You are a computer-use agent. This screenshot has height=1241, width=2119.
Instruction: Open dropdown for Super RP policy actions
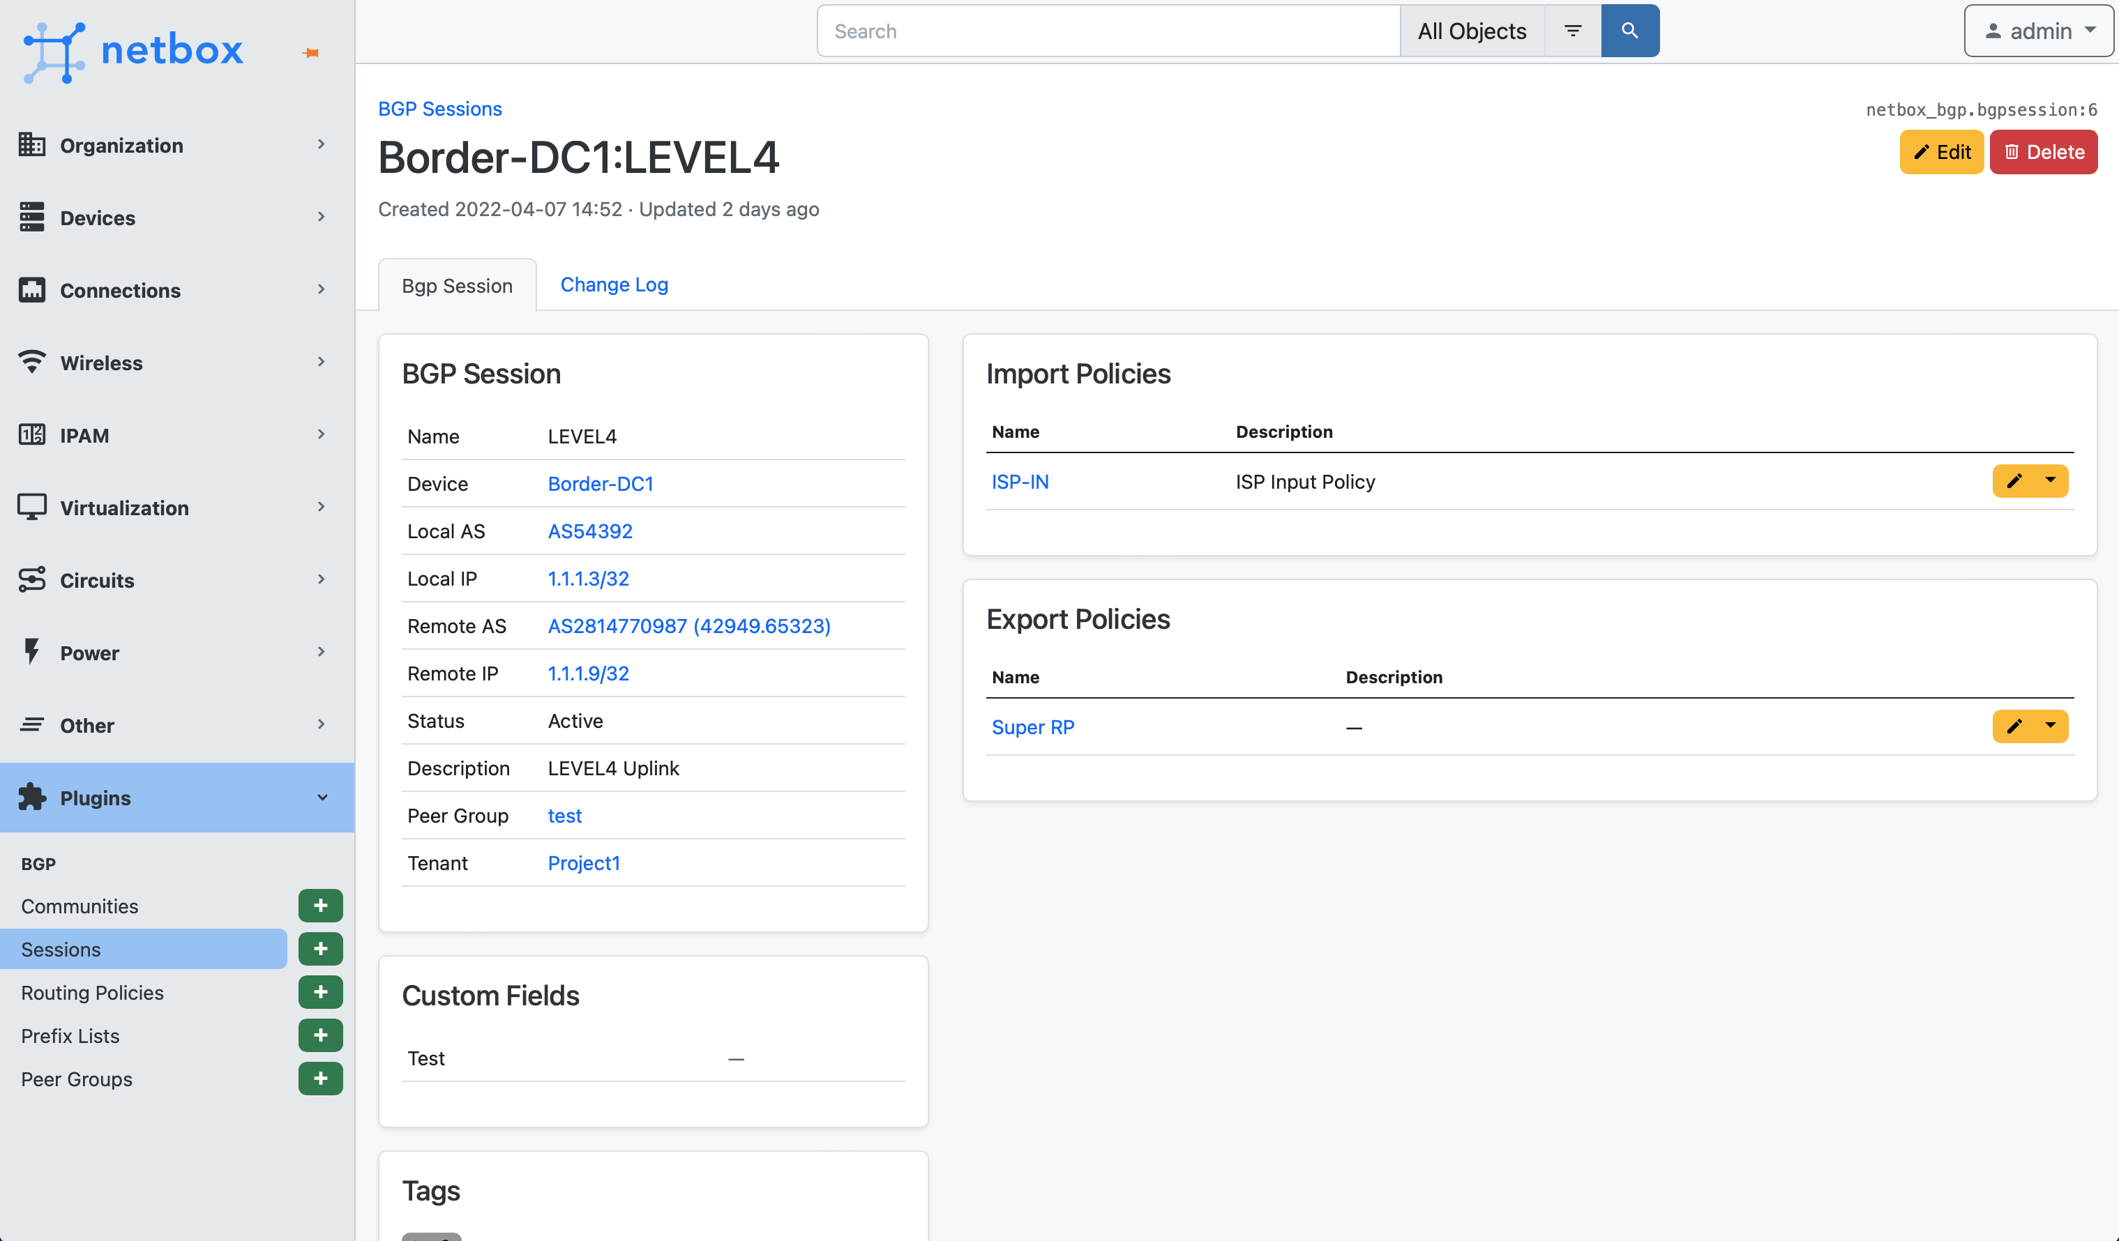(x=2050, y=726)
